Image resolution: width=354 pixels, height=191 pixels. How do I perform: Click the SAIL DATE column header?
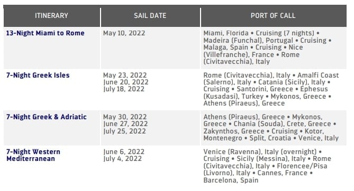click(x=150, y=15)
